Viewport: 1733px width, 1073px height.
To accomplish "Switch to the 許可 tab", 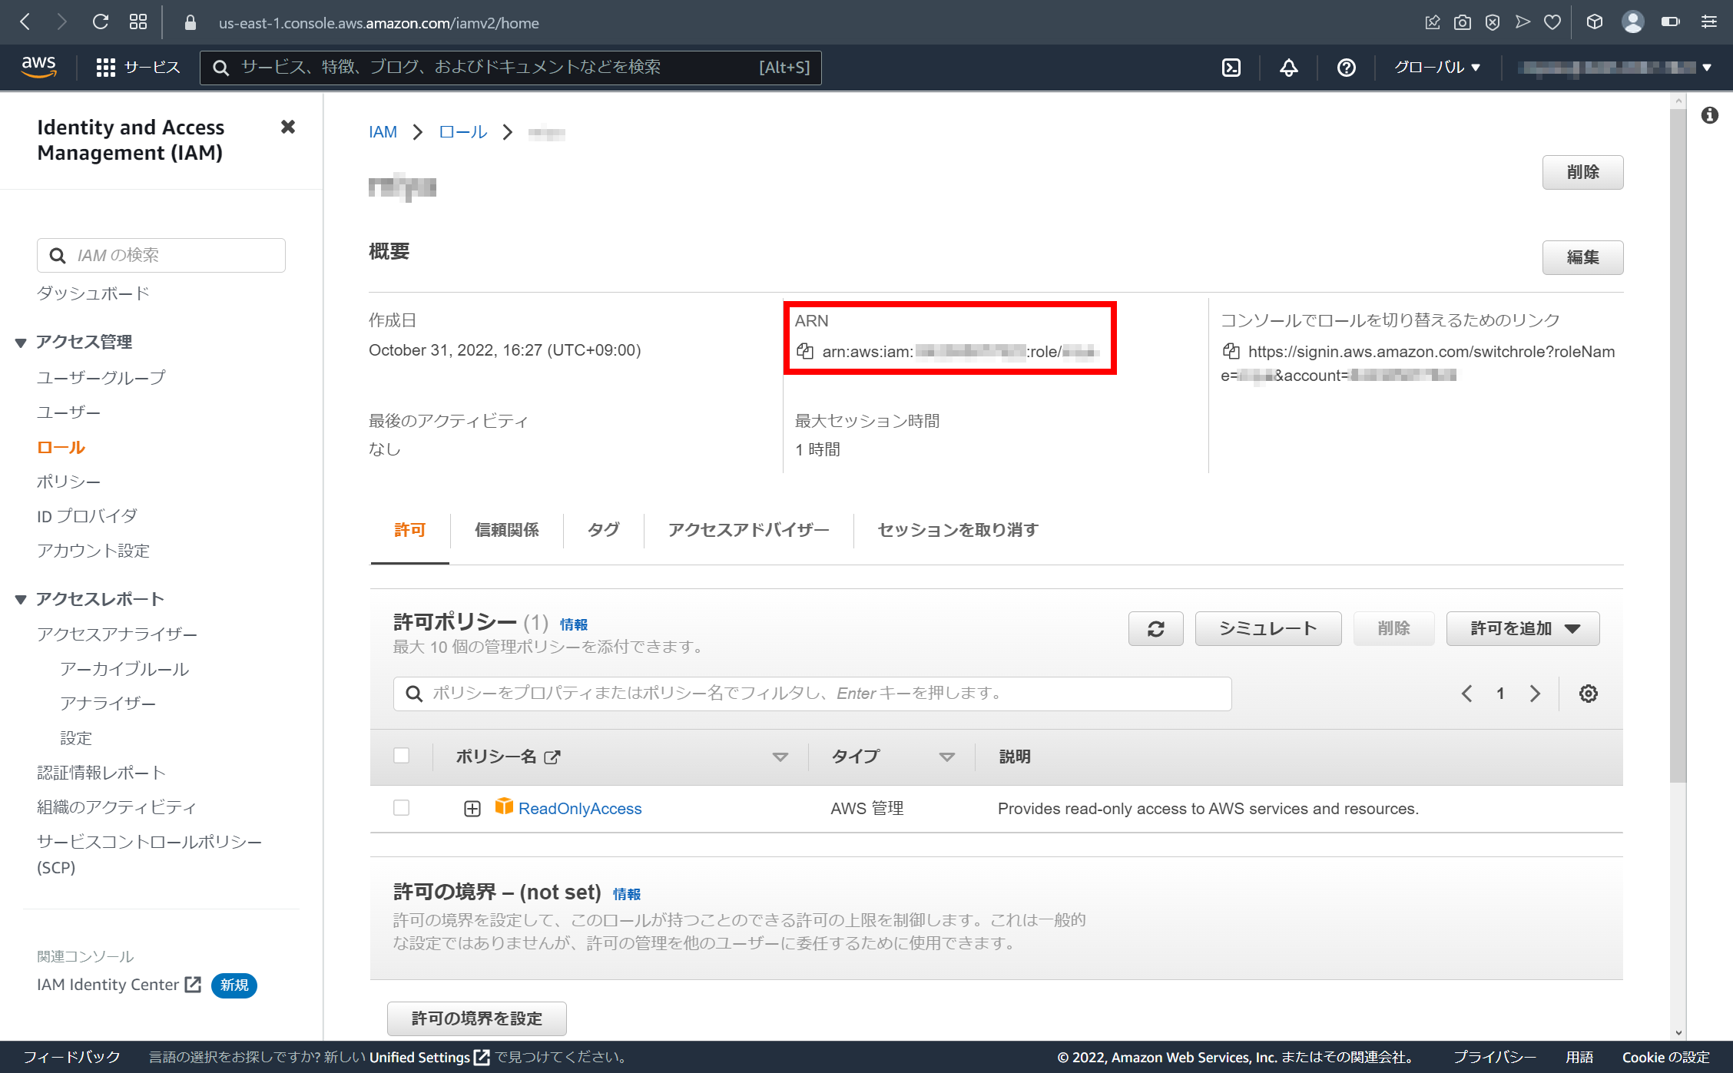I will (x=409, y=530).
